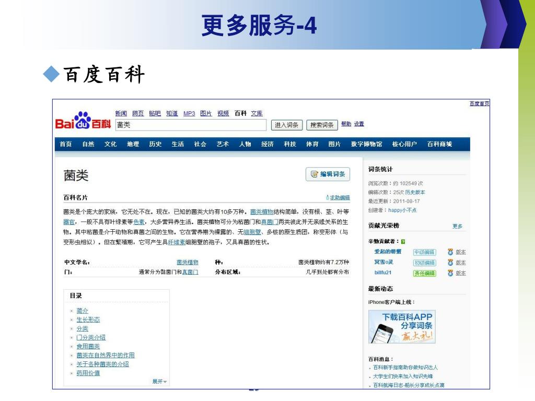Open the MP3 top navigation link
Screen dimensions: 535x401
click(189, 113)
